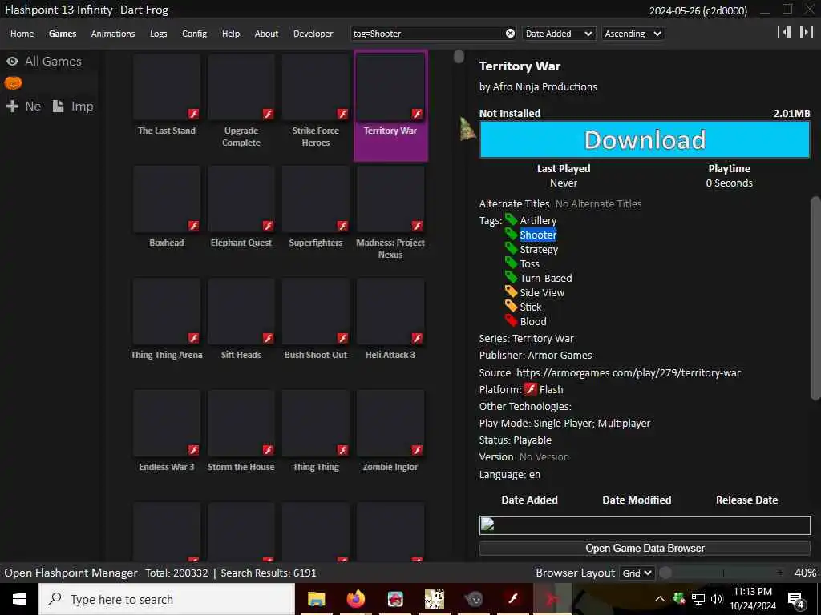This screenshot has height=615, width=821.
Task: Click the orange Side View tag icon
Action: click(511, 291)
